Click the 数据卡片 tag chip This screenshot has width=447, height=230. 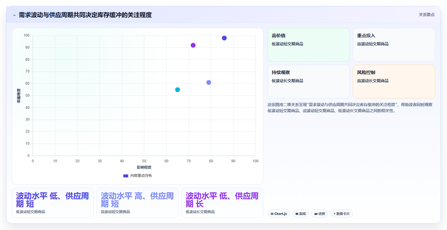tap(341, 214)
